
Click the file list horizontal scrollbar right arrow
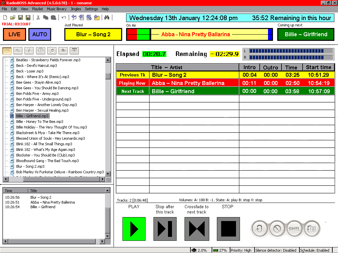click(103, 179)
